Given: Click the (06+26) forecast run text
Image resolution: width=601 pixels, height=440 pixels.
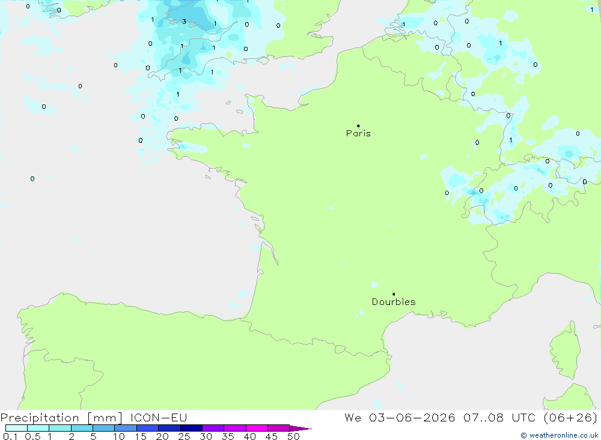Looking at the screenshot, I should click(x=571, y=417).
